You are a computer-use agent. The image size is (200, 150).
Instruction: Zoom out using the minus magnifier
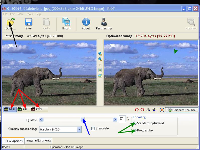tap(100, 59)
